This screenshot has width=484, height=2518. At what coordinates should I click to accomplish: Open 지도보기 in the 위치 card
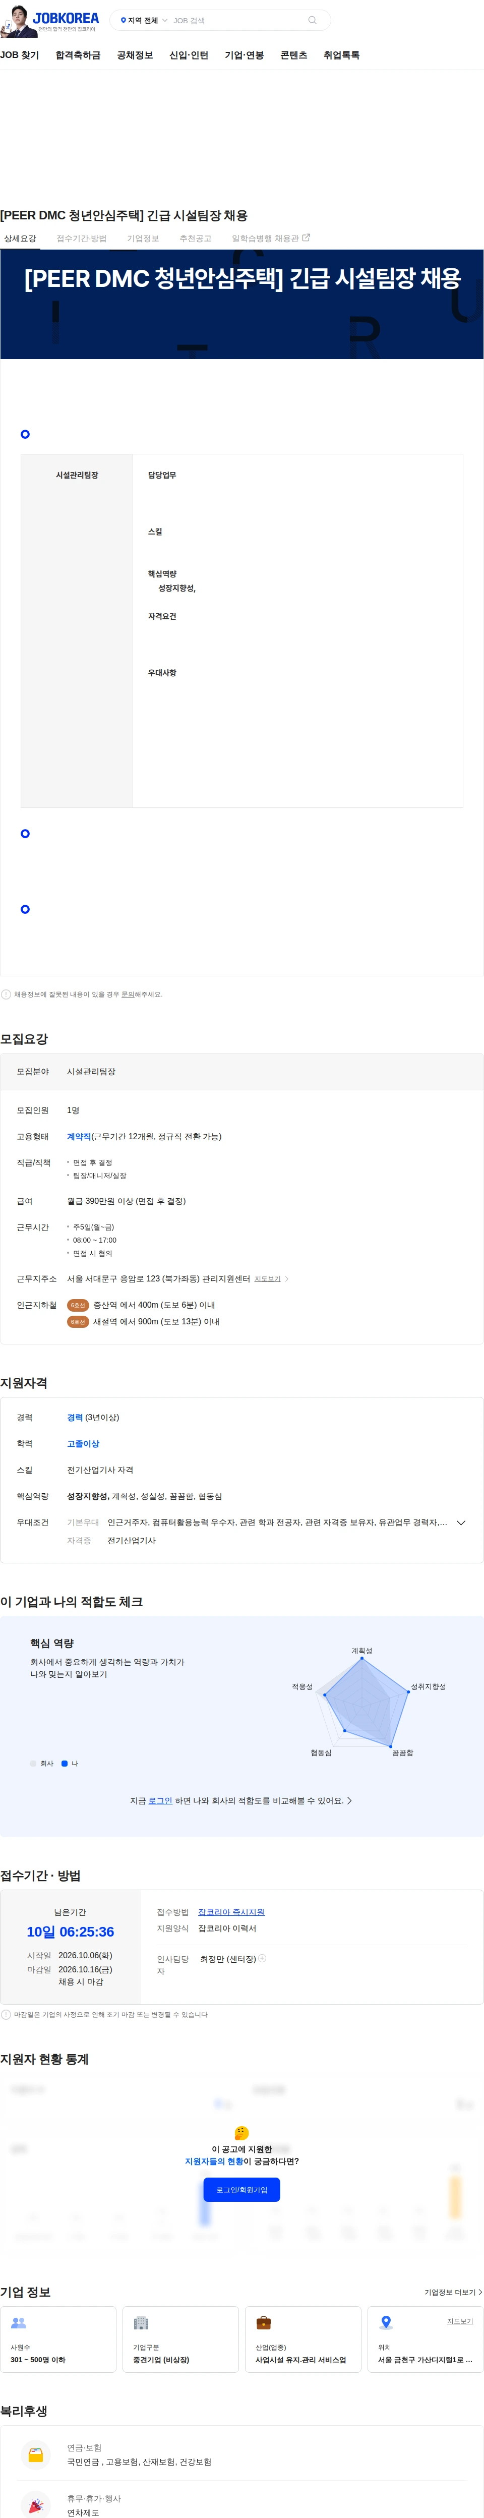[x=460, y=2320]
